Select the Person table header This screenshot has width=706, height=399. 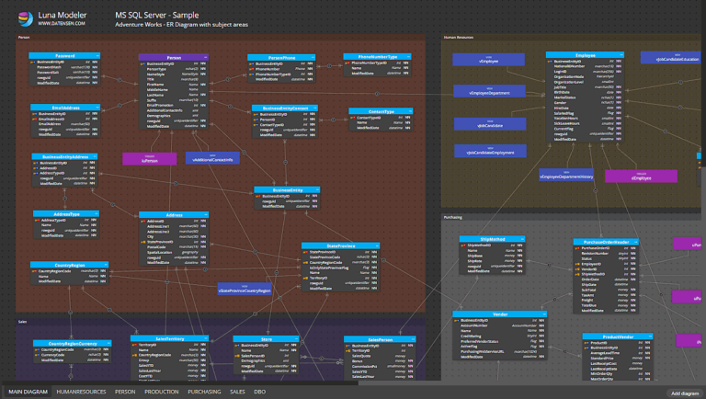coord(174,57)
